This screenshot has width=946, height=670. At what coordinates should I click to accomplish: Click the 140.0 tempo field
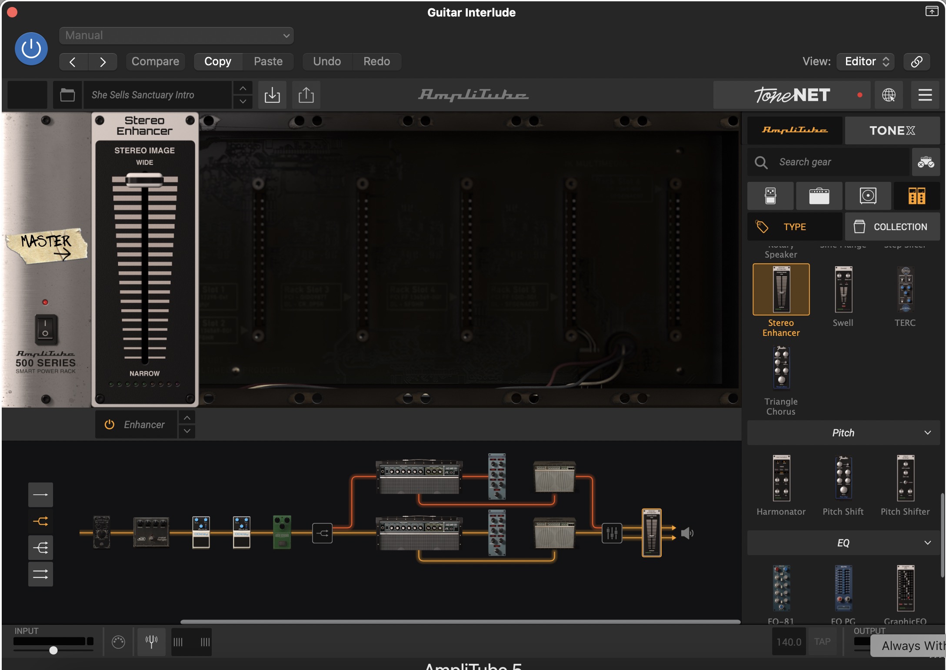point(789,642)
